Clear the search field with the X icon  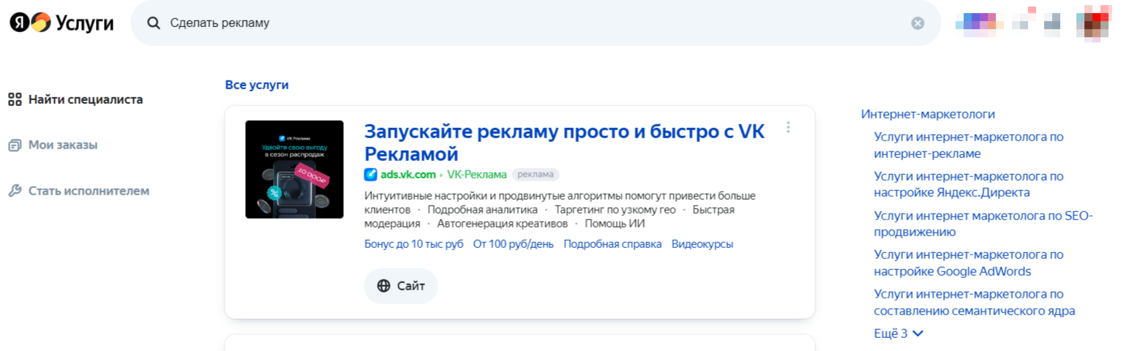point(918,23)
